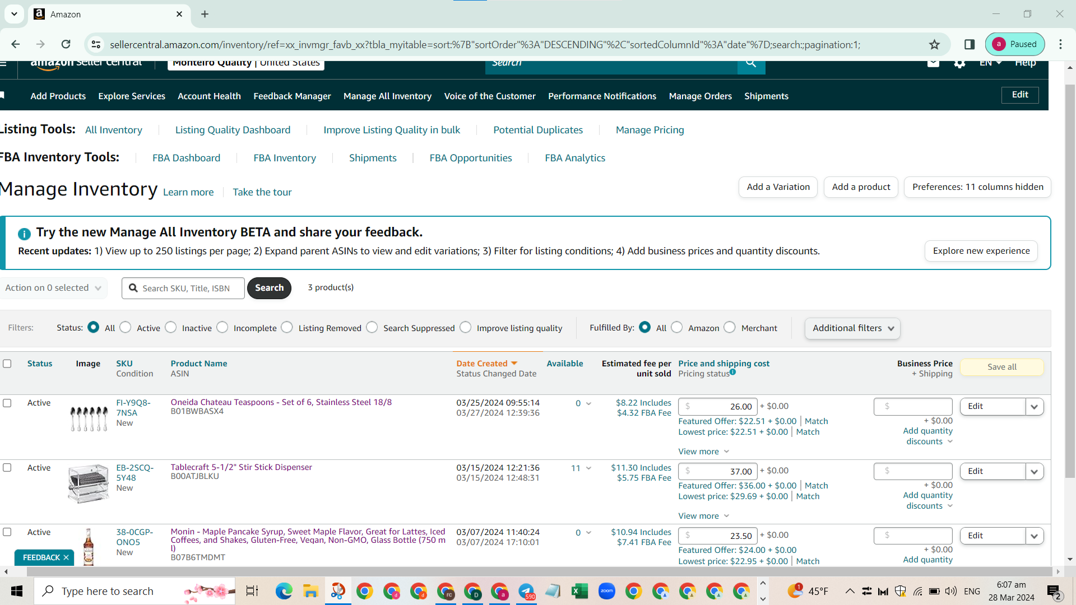The height and width of the screenshot is (605, 1076).
Task: Filter Fulfilled By Amazon radio
Action: 677,327
